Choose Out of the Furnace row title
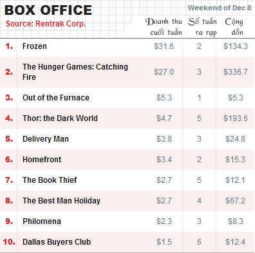The image size is (255, 253). (x=56, y=98)
